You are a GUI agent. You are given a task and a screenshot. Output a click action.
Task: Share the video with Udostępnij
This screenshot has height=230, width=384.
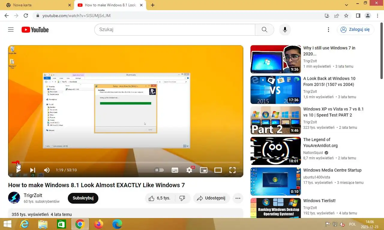tap(211, 198)
